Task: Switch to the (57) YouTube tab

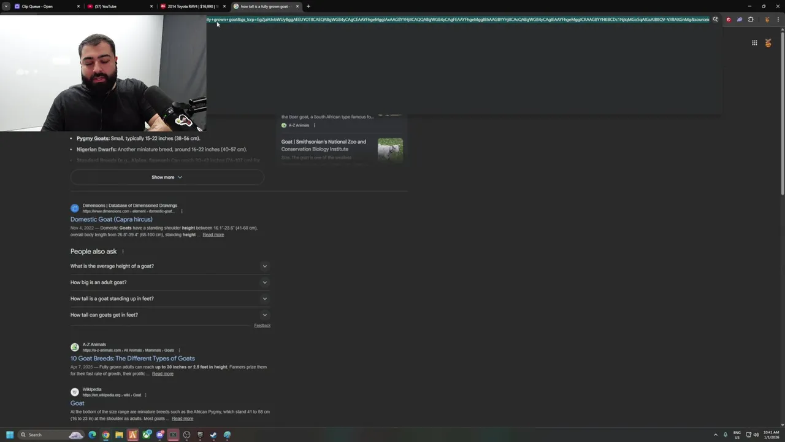Action: coord(120,6)
